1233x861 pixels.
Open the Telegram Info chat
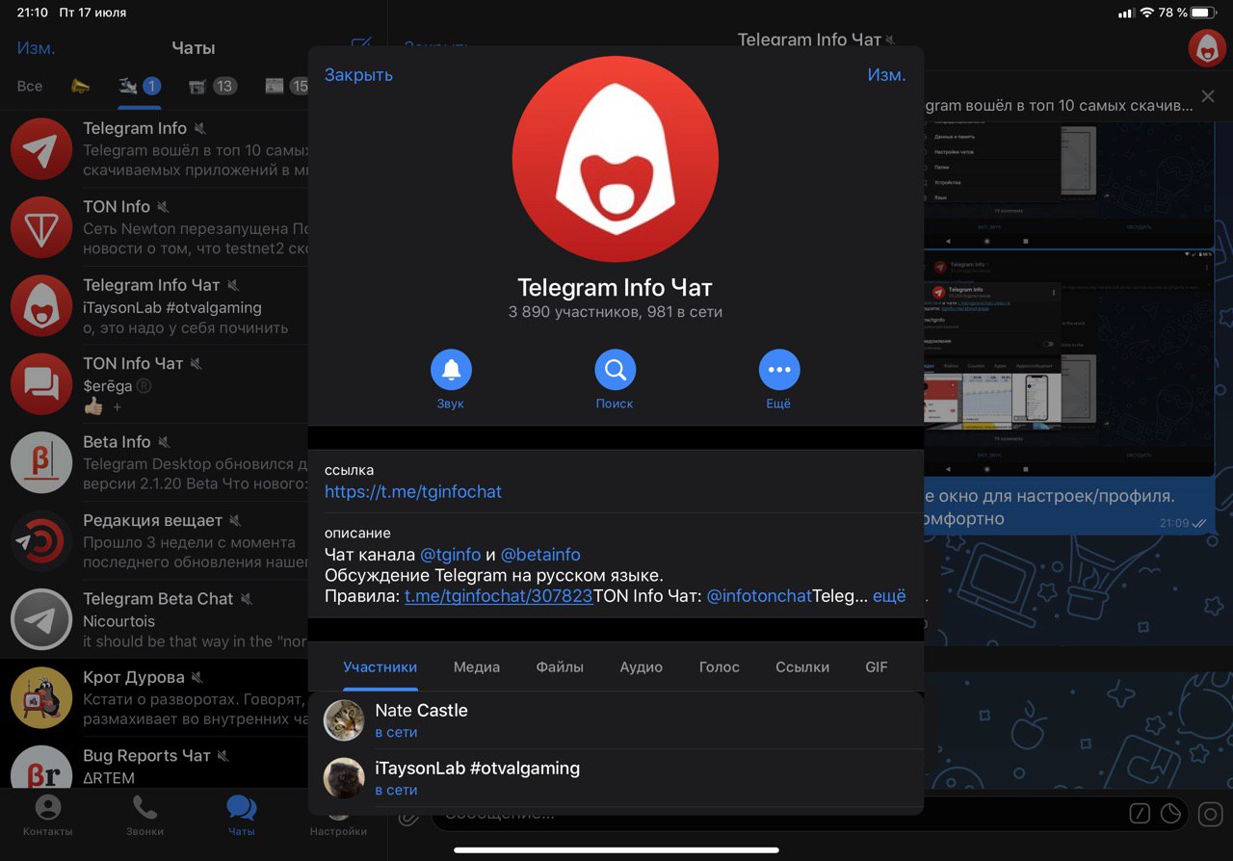(154, 149)
